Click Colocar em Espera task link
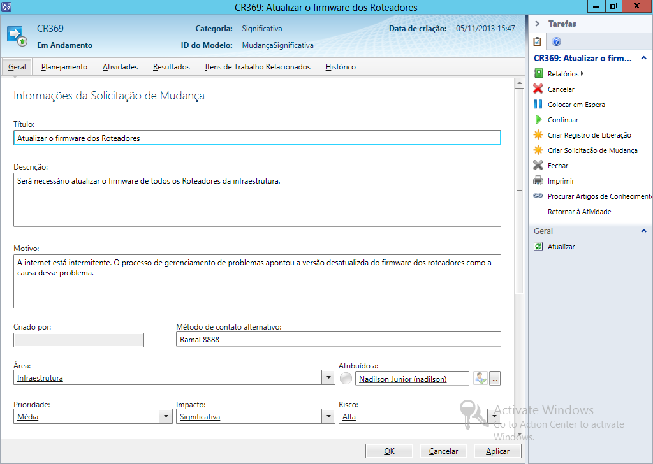Image resolution: width=653 pixels, height=464 pixels. click(x=576, y=105)
